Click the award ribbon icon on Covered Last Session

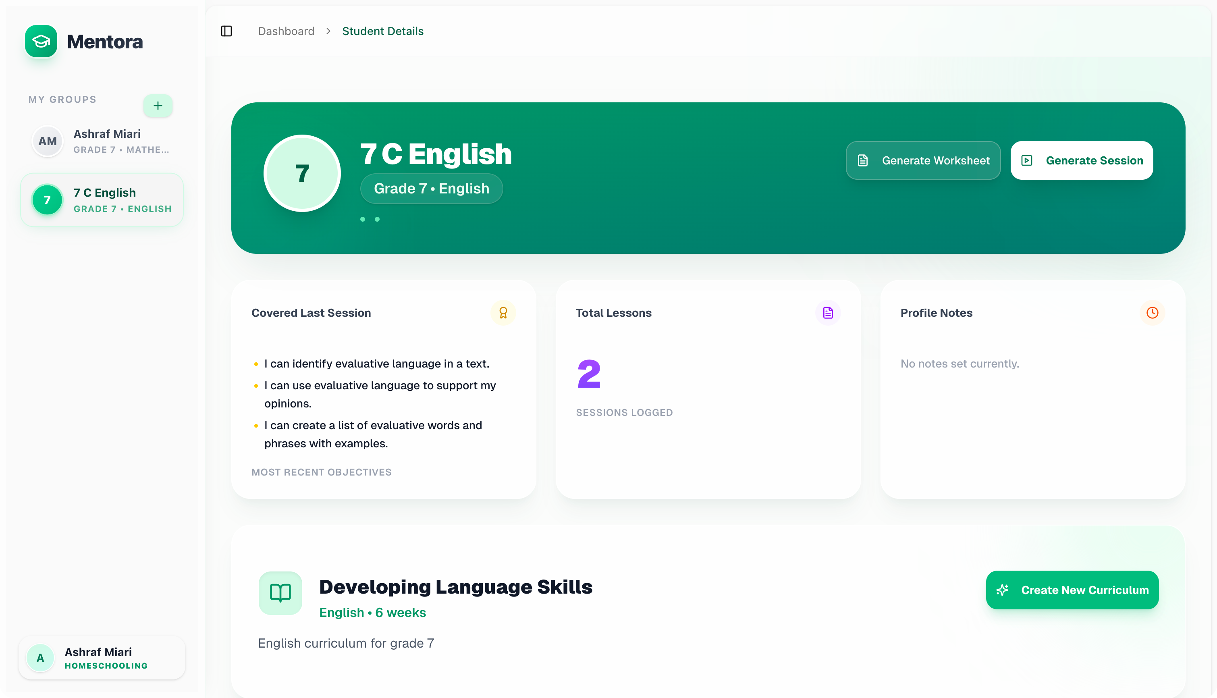click(503, 313)
